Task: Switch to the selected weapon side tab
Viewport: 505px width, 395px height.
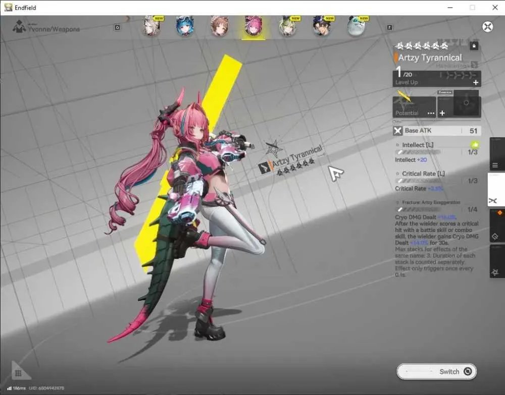Action: click(x=496, y=190)
